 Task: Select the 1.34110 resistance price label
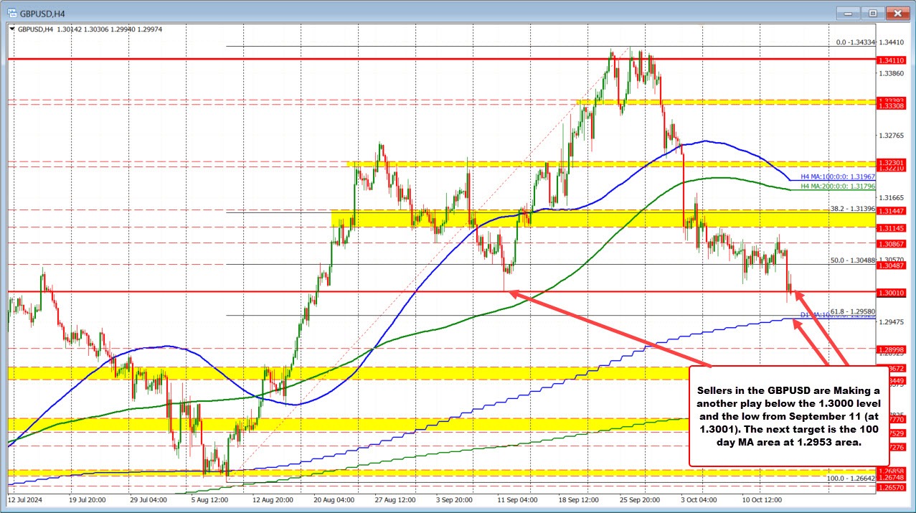(x=892, y=60)
